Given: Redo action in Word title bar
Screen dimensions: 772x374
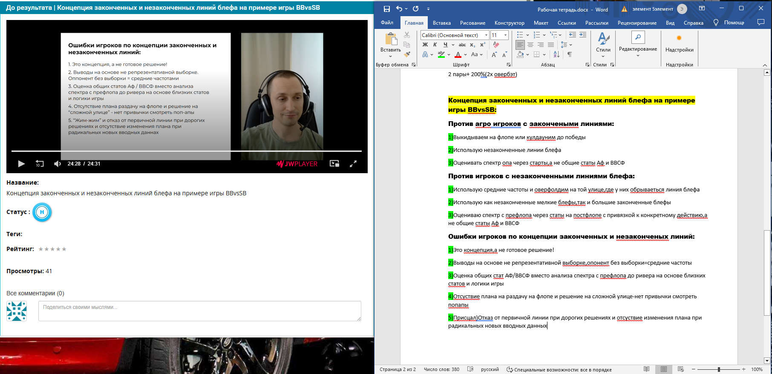Looking at the screenshot, I should click(x=416, y=9).
